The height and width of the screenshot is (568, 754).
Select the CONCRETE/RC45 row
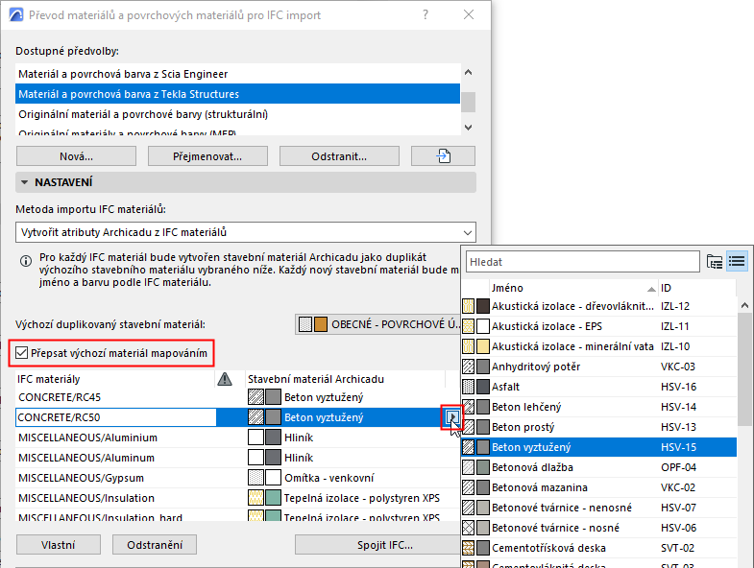(x=237, y=397)
